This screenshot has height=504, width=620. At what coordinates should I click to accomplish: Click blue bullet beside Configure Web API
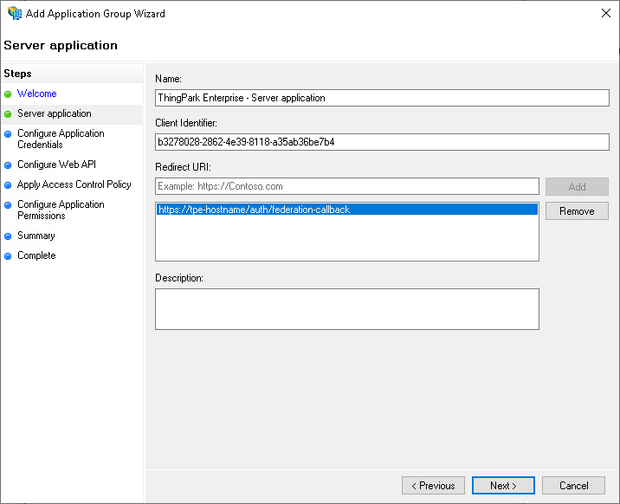point(9,165)
